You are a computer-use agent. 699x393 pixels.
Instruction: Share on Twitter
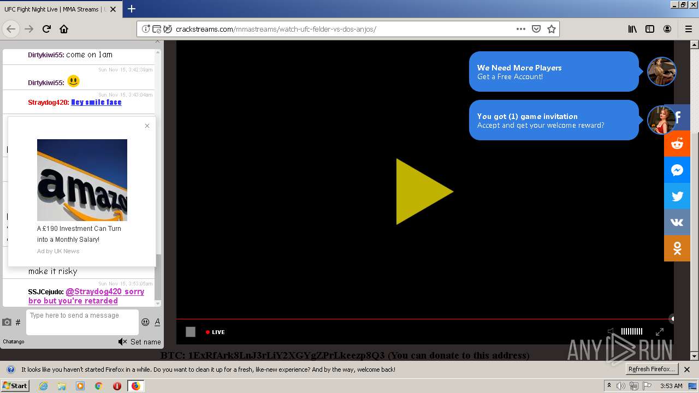tap(677, 196)
